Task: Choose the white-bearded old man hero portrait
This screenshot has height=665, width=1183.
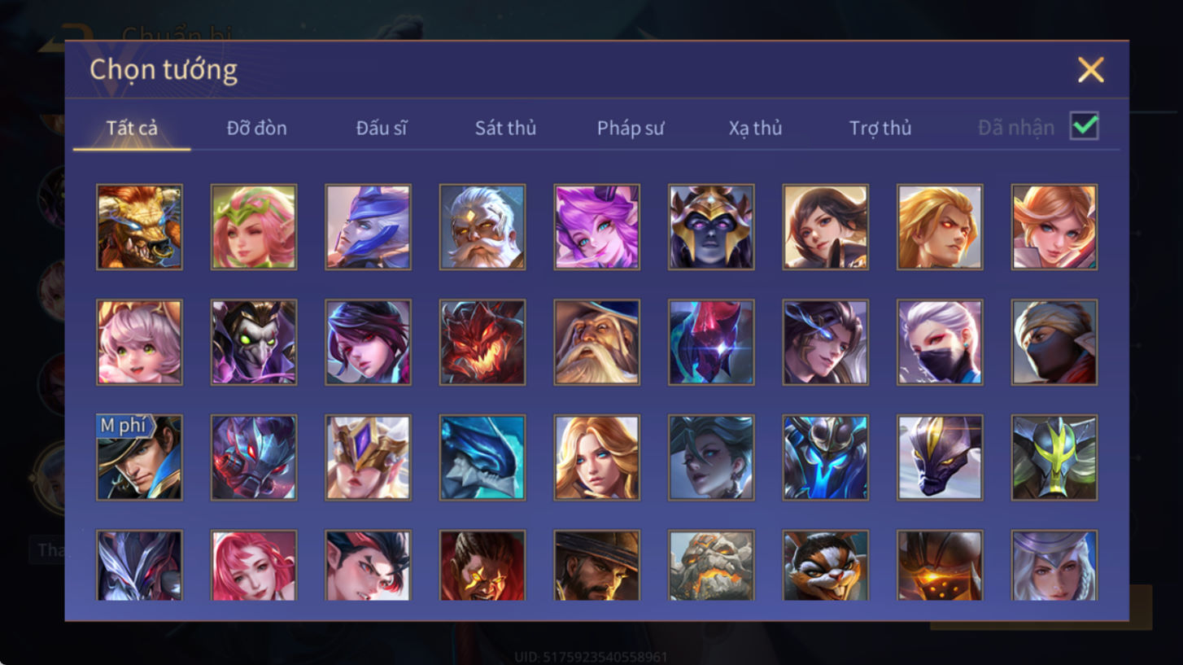Action: coord(482,227)
